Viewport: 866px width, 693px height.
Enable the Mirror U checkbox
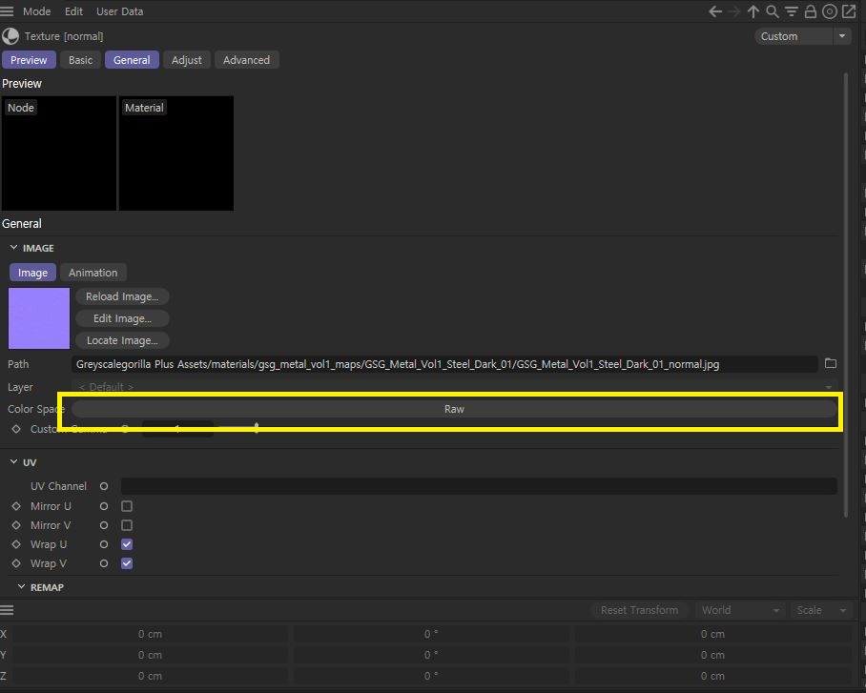(127, 506)
